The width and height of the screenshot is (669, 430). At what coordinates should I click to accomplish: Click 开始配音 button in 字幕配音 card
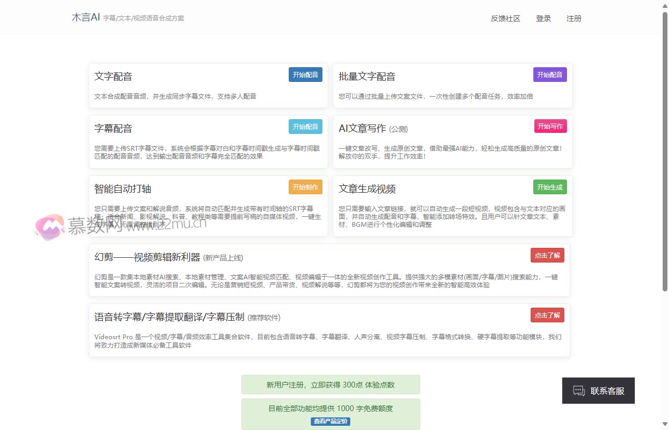(305, 127)
